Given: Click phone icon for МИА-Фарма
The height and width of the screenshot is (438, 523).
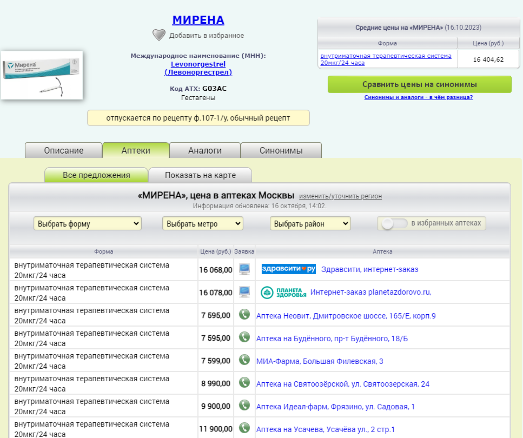Looking at the screenshot, I should (x=244, y=360).
